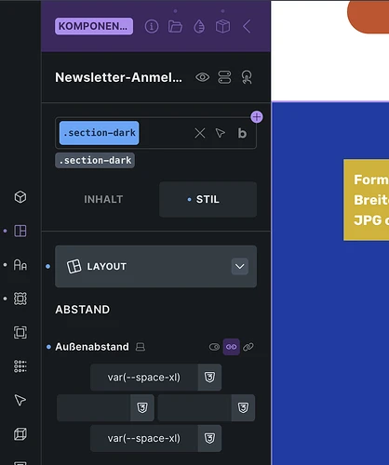Image resolution: width=389 pixels, height=465 pixels.
Task: Select the dot grid icon in sidebar
Action: click(x=20, y=366)
